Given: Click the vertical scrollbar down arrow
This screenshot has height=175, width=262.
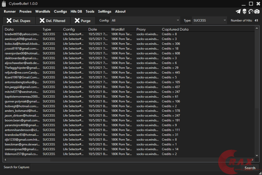Looking at the screenshot, I should click(x=257, y=155).
